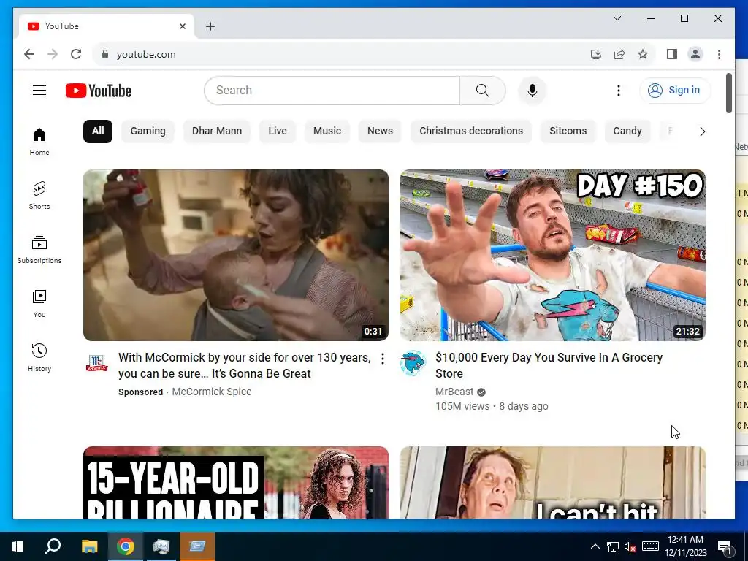
Task: Select the Music filter chip
Action: coord(327,131)
